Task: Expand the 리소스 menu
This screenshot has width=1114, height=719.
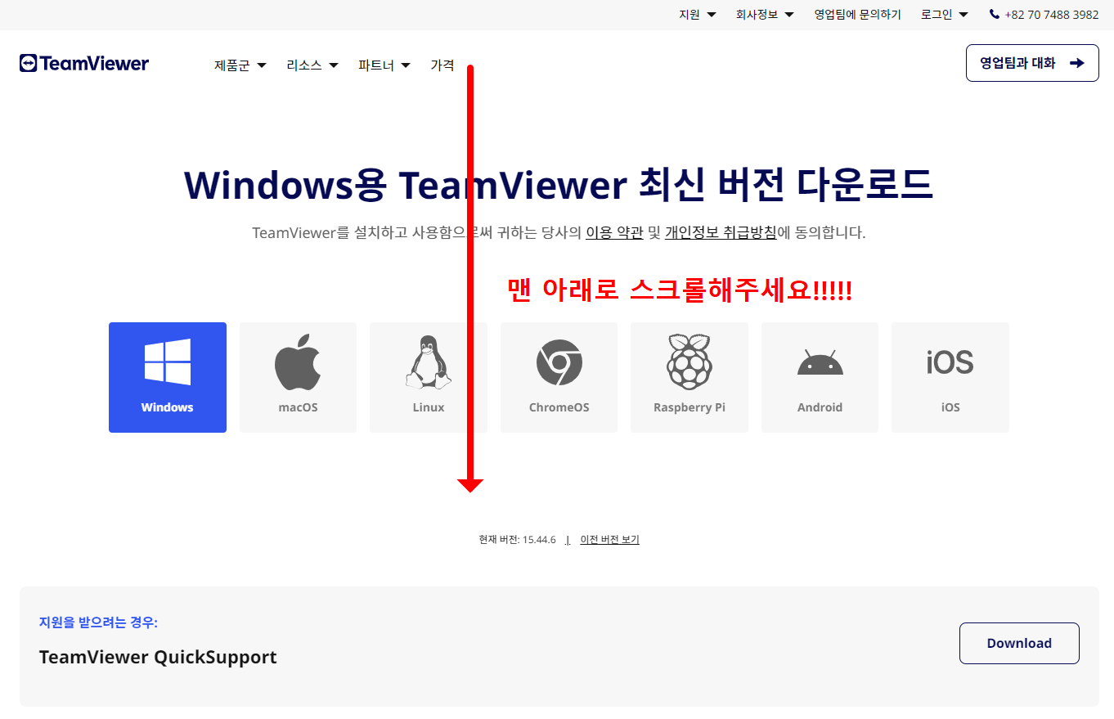Action: [312, 65]
